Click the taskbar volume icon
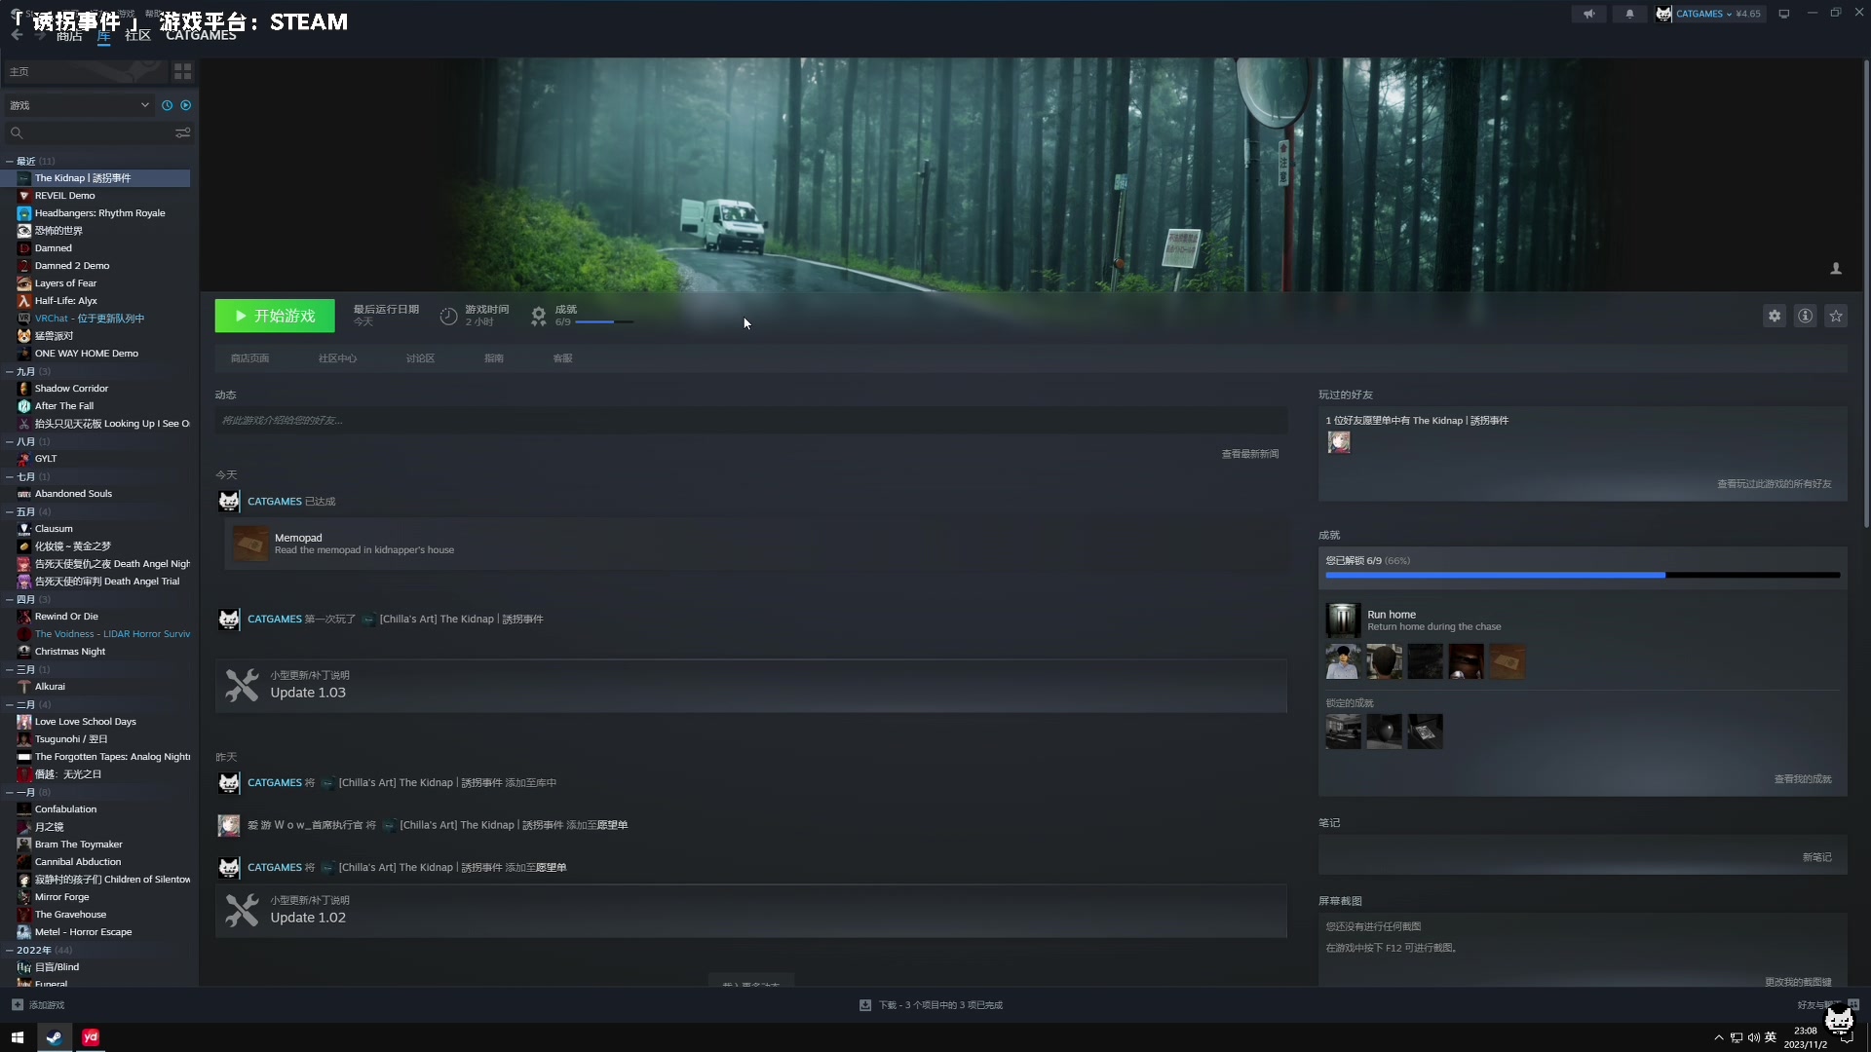 [x=1753, y=1037]
